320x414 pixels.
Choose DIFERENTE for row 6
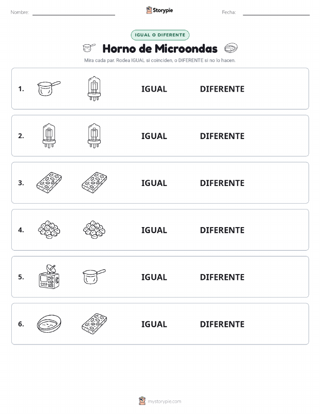(x=222, y=324)
